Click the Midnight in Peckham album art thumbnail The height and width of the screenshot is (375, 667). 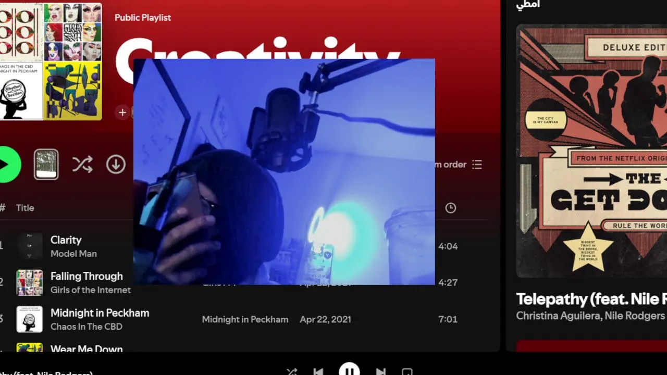point(30,319)
